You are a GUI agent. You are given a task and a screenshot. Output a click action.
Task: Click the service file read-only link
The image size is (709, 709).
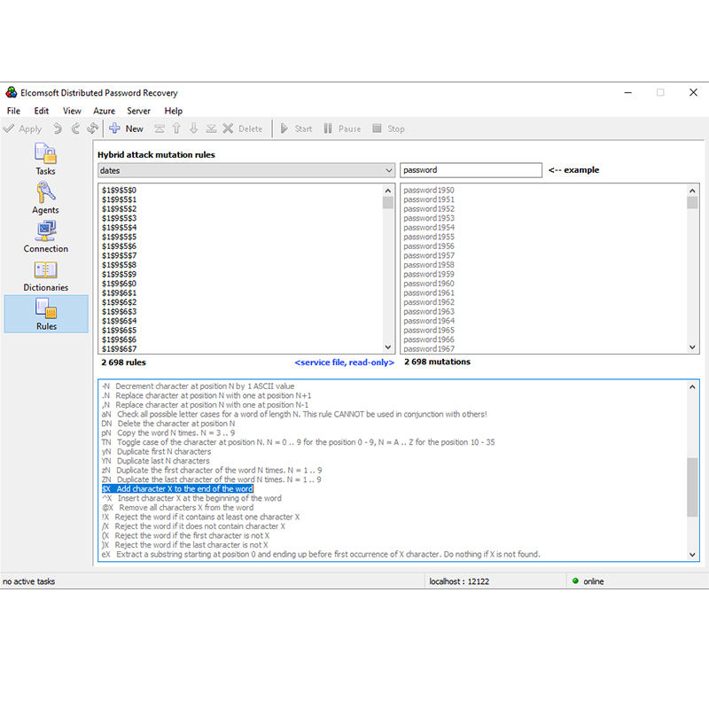coord(344,362)
